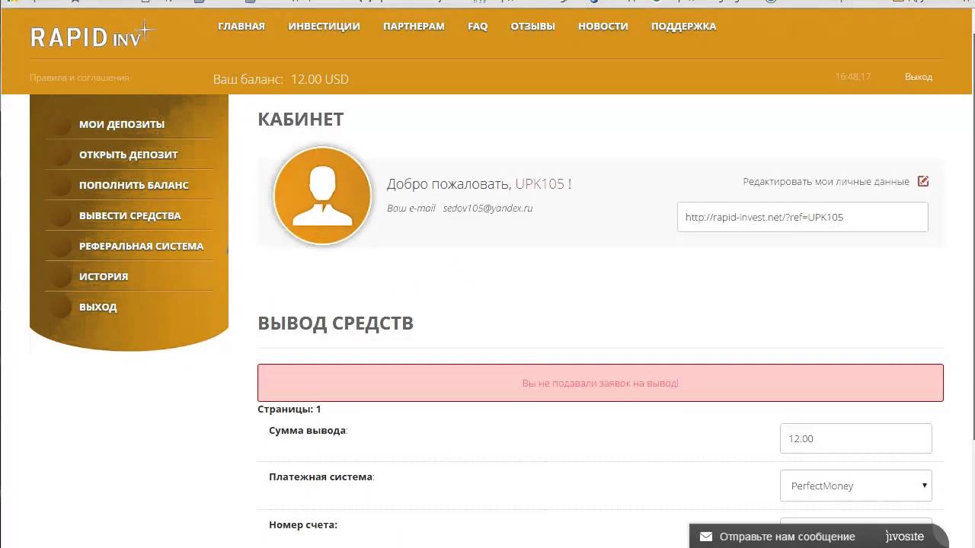Click the Вы не подавали заявок alert message

tap(600, 383)
